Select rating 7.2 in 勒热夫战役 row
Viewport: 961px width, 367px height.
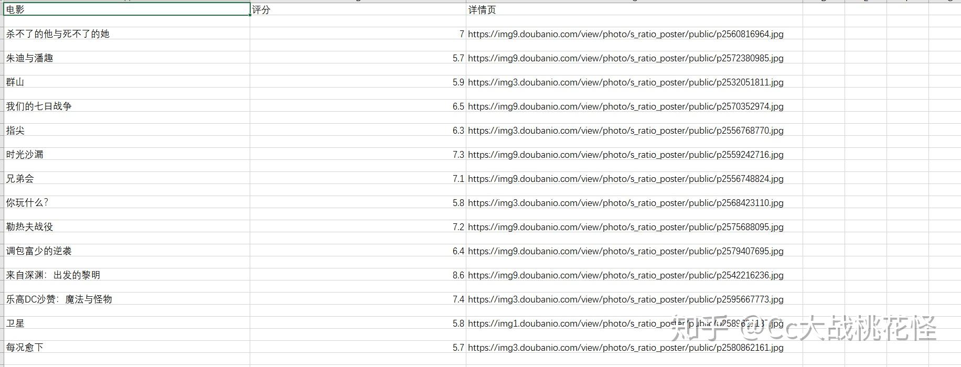coord(358,226)
